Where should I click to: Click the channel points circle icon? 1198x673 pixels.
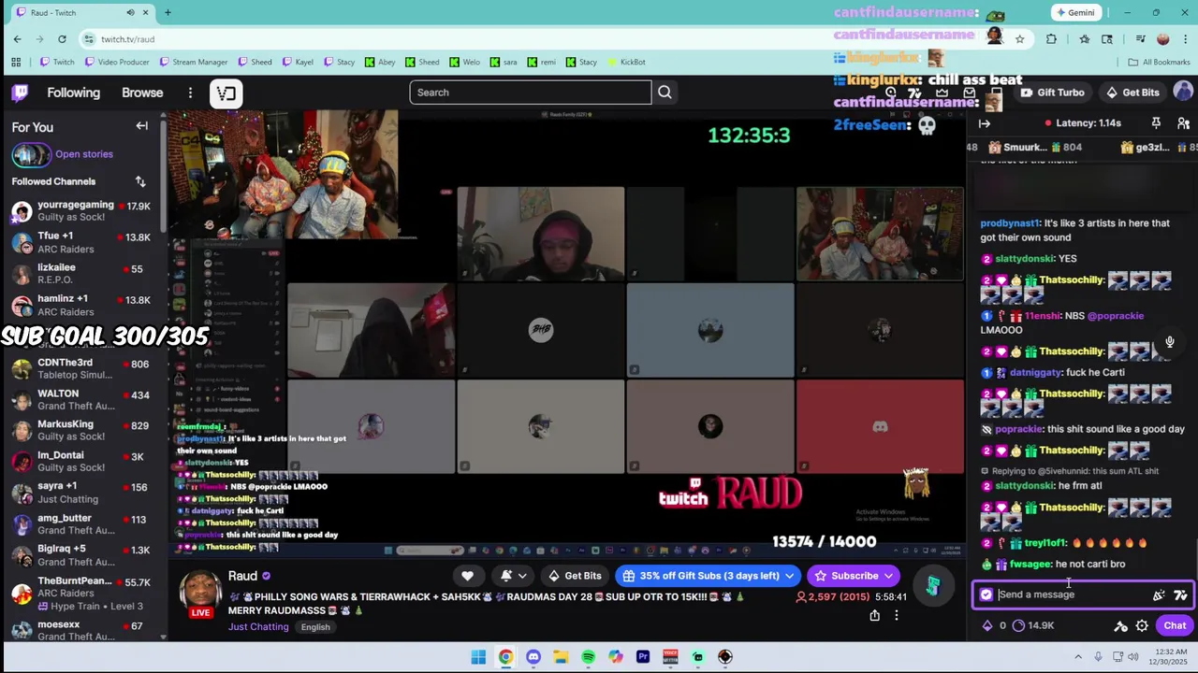point(1019,626)
